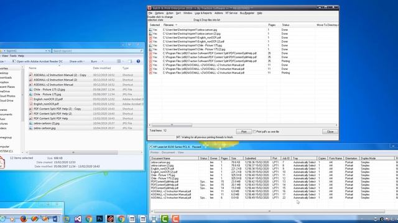
Task: Click the icon of the 35-page row with Printing status
Action: (150, 61)
